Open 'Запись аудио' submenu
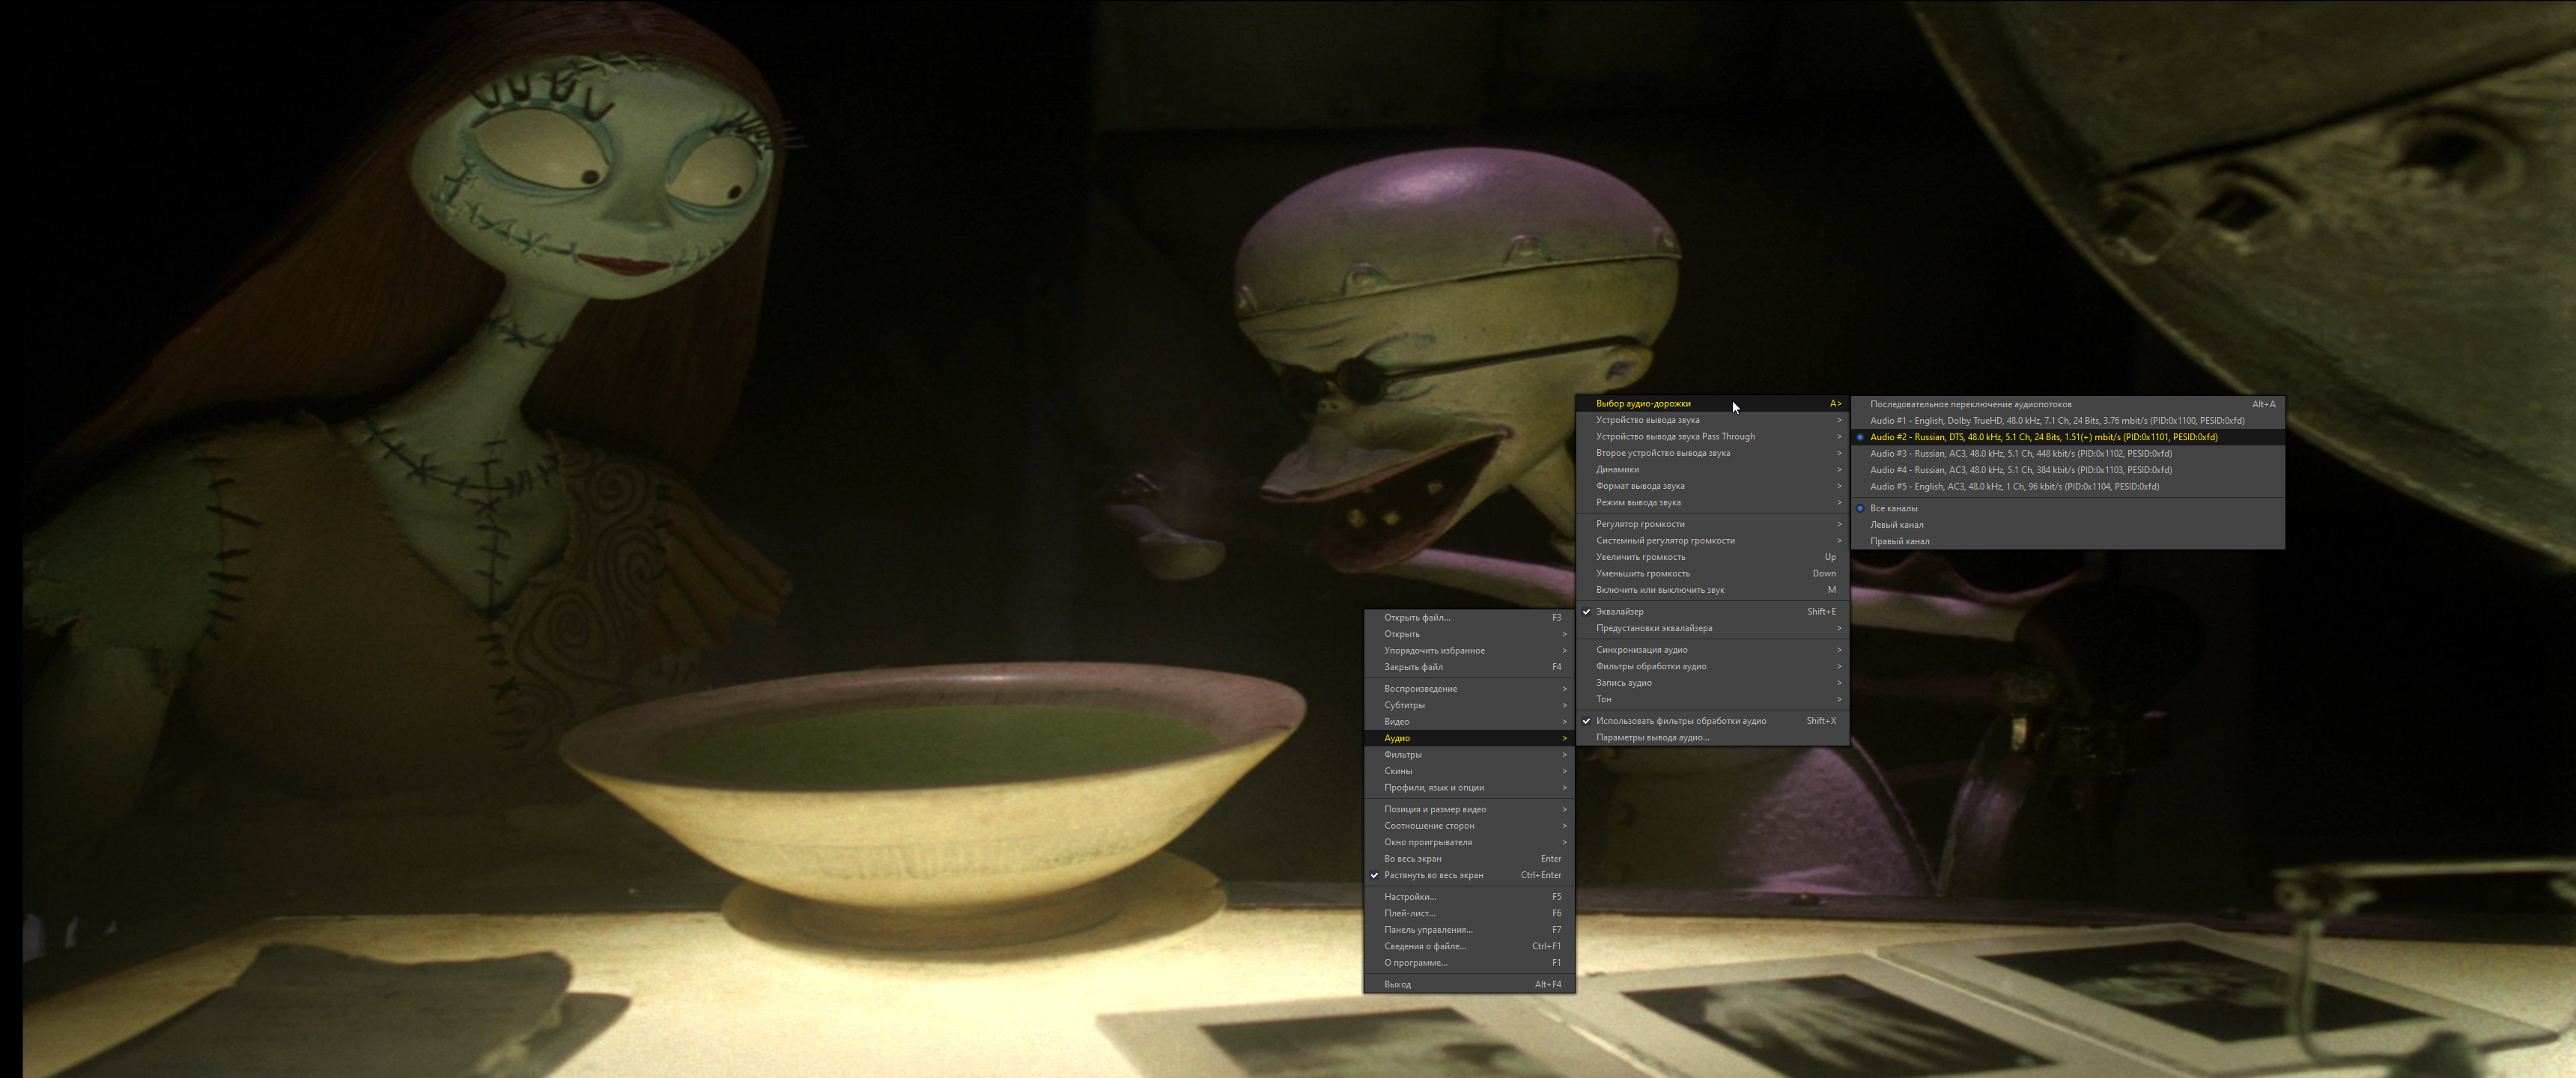2576x1078 pixels. pyautogui.click(x=1712, y=683)
